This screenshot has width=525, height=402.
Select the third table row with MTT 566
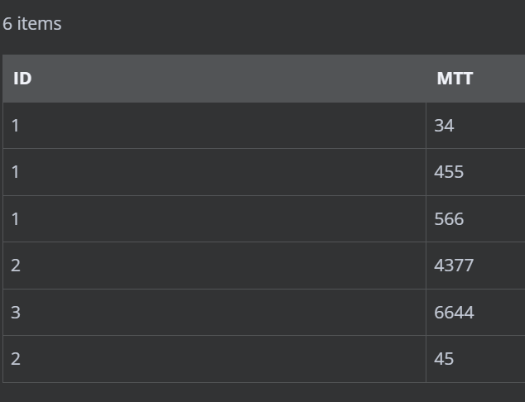tap(264, 218)
